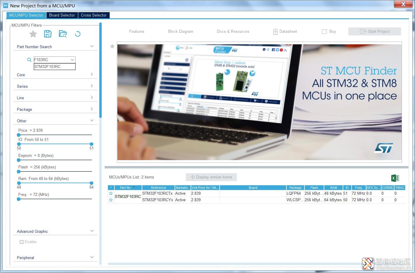415x273 pixels.
Task: Click Display similar items button
Action: coord(211,177)
